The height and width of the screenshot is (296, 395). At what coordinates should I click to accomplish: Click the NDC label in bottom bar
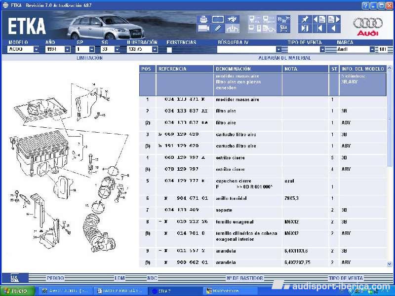(x=152, y=278)
